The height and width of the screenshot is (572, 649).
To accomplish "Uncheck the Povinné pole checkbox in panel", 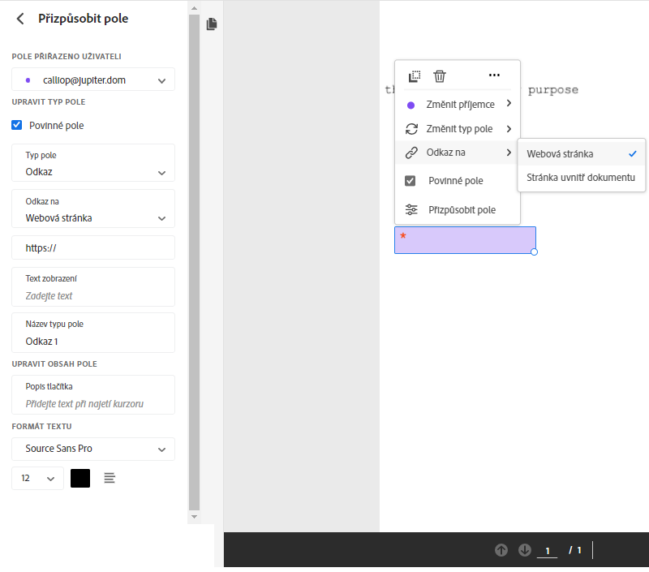I will 17,125.
